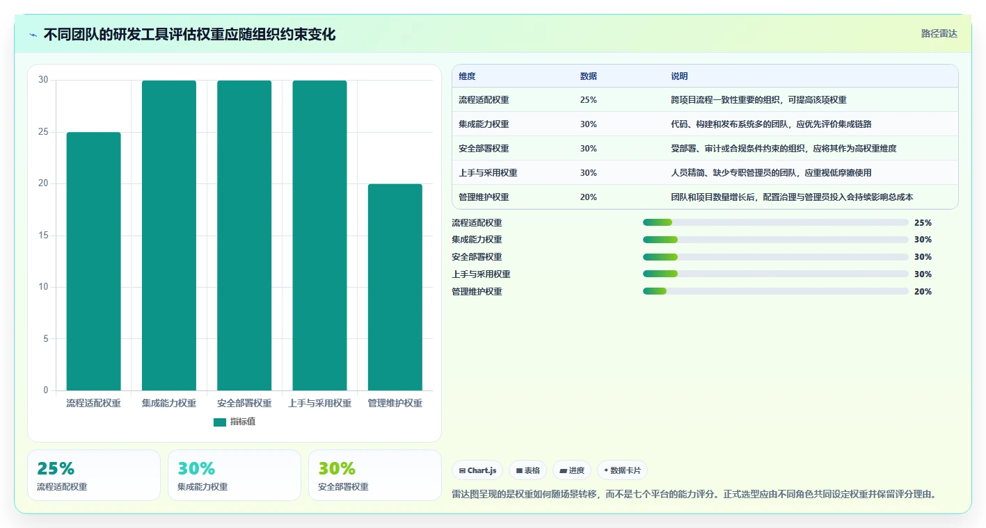Screen dimensions: 986x528
Task: Click the 流程适配权重 x-axis label
Action: tap(94, 404)
